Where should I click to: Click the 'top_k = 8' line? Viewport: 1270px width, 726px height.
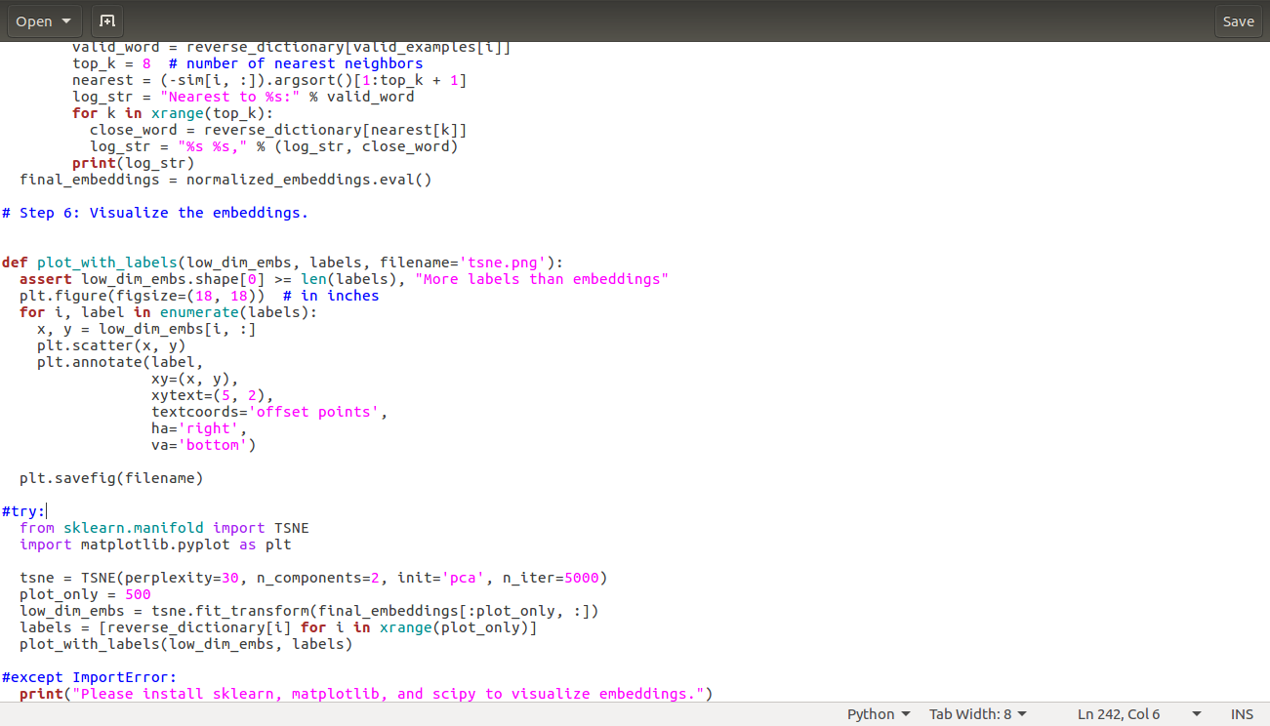click(248, 63)
